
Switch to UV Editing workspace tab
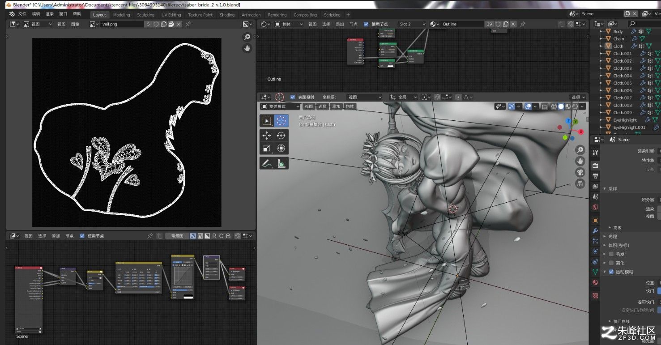coord(171,15)
